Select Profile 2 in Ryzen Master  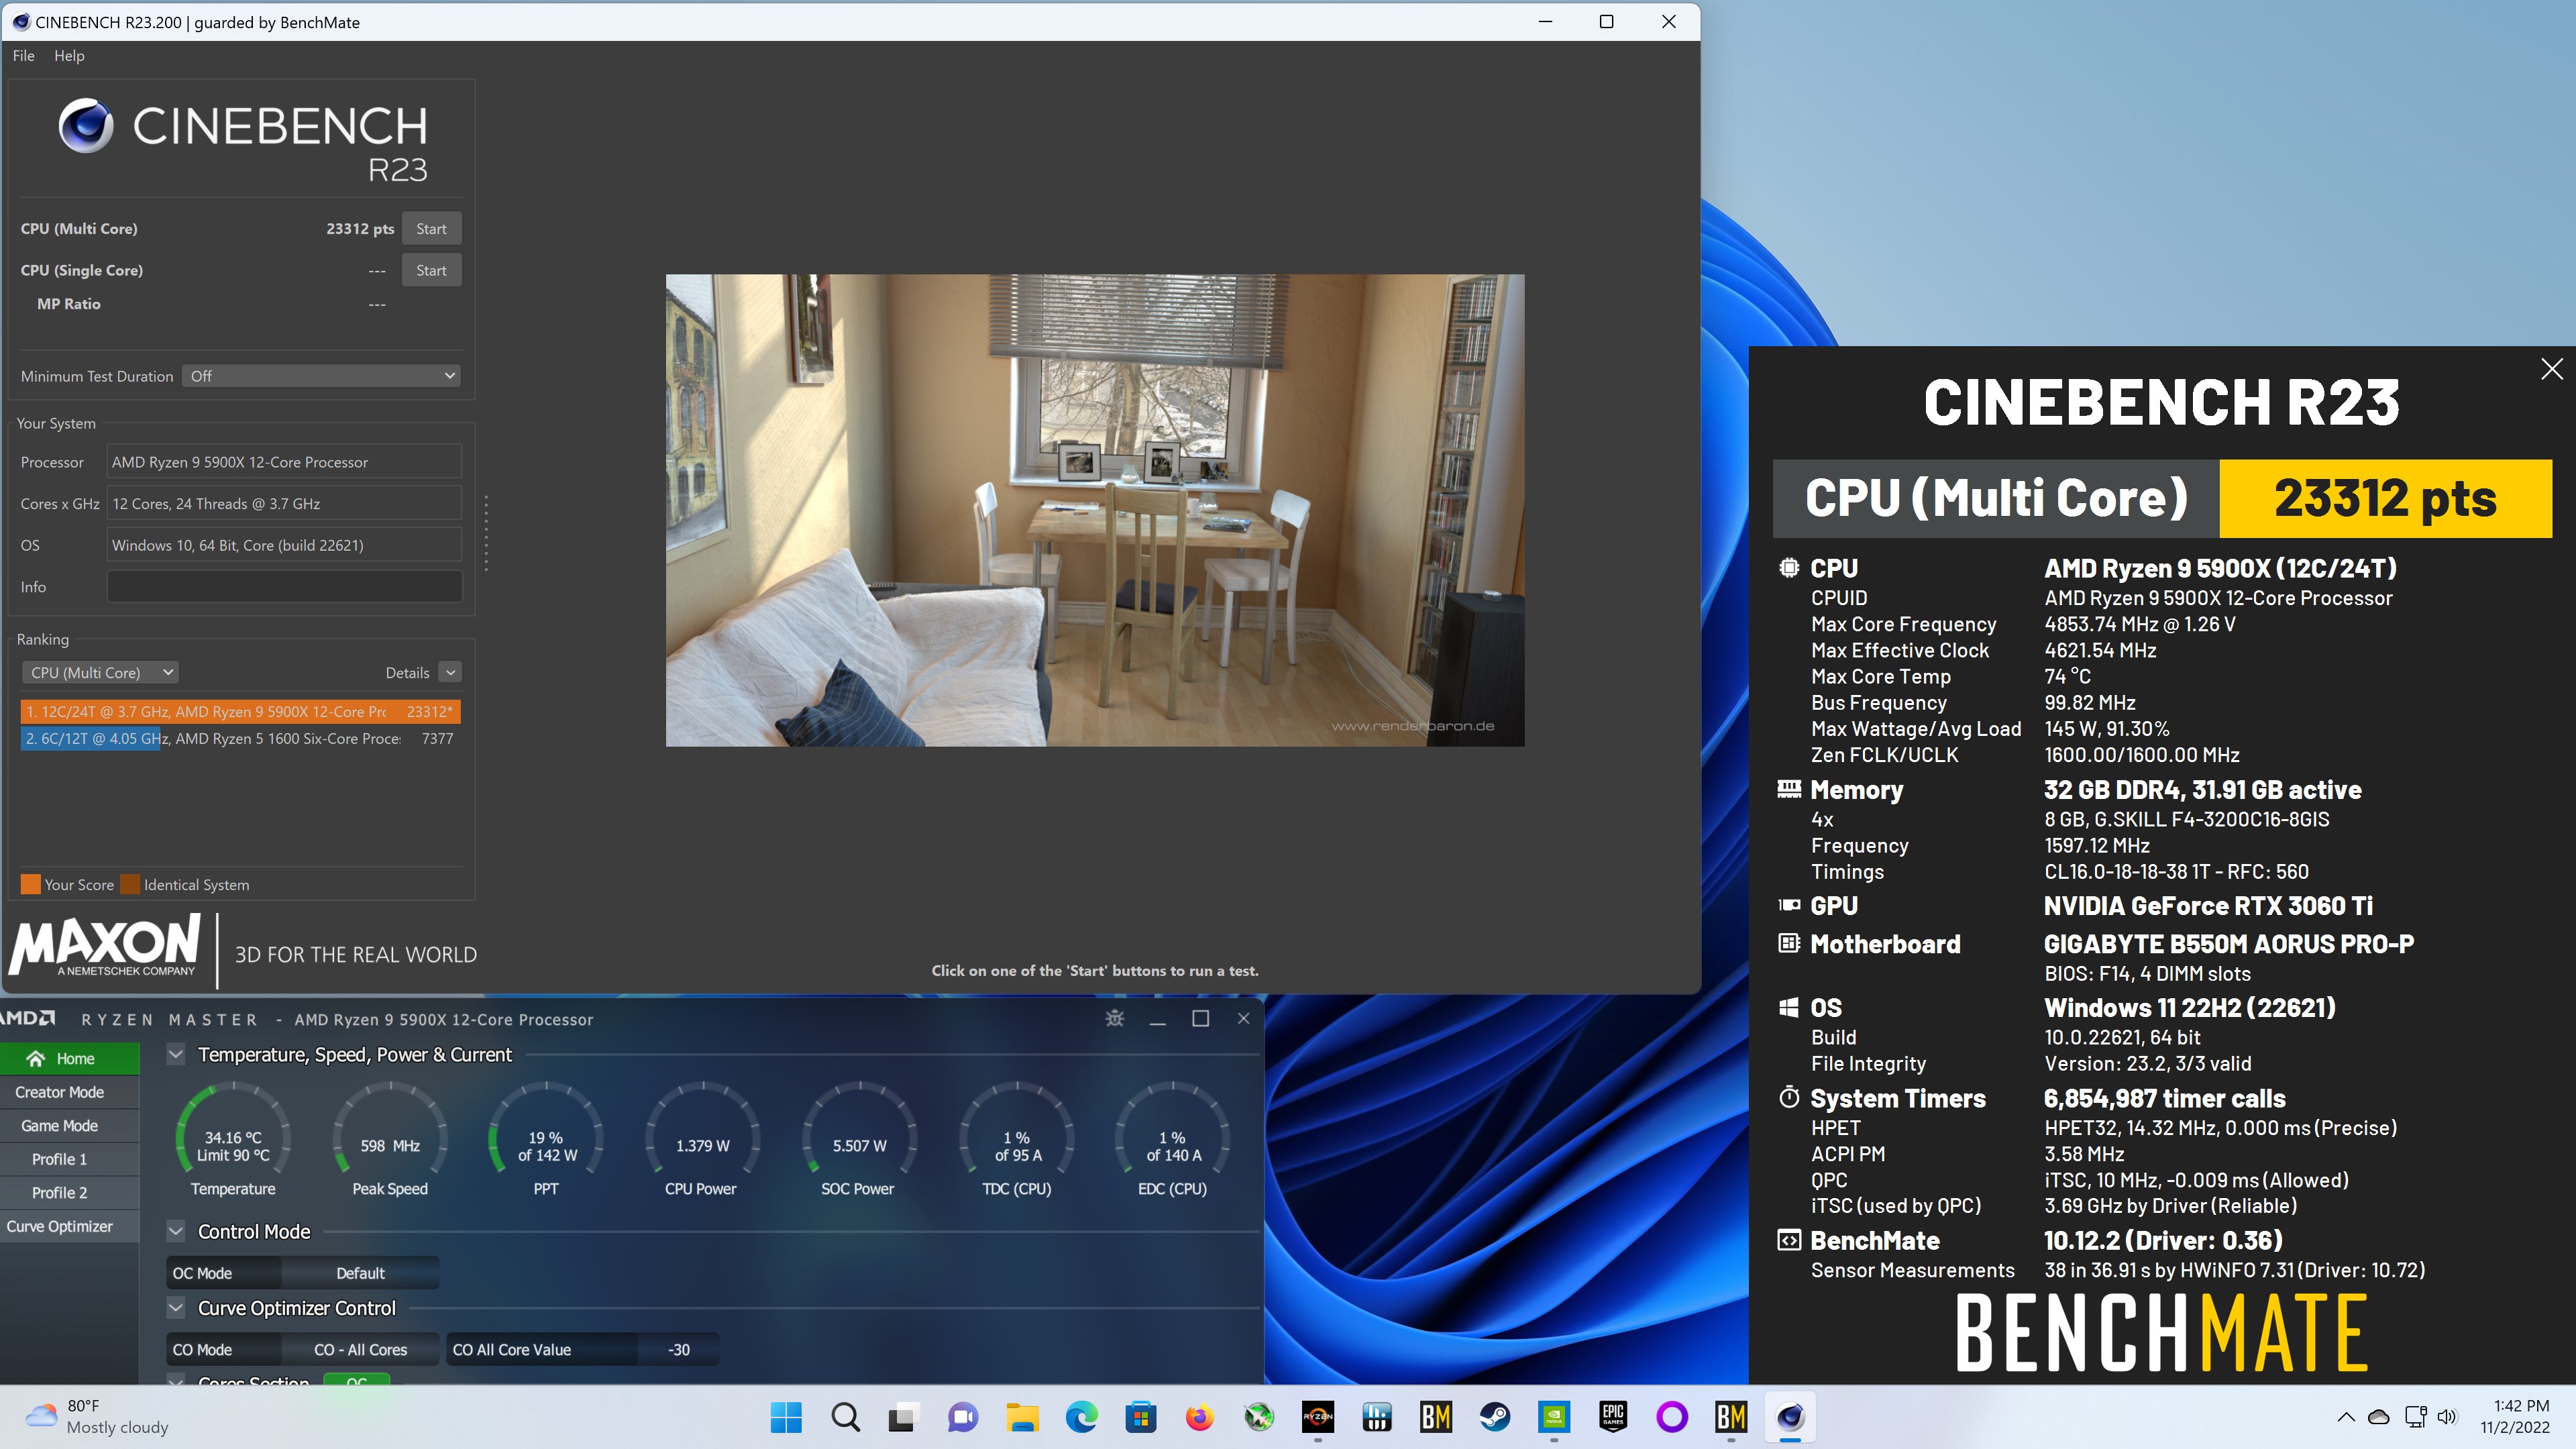coord(69,1193)
